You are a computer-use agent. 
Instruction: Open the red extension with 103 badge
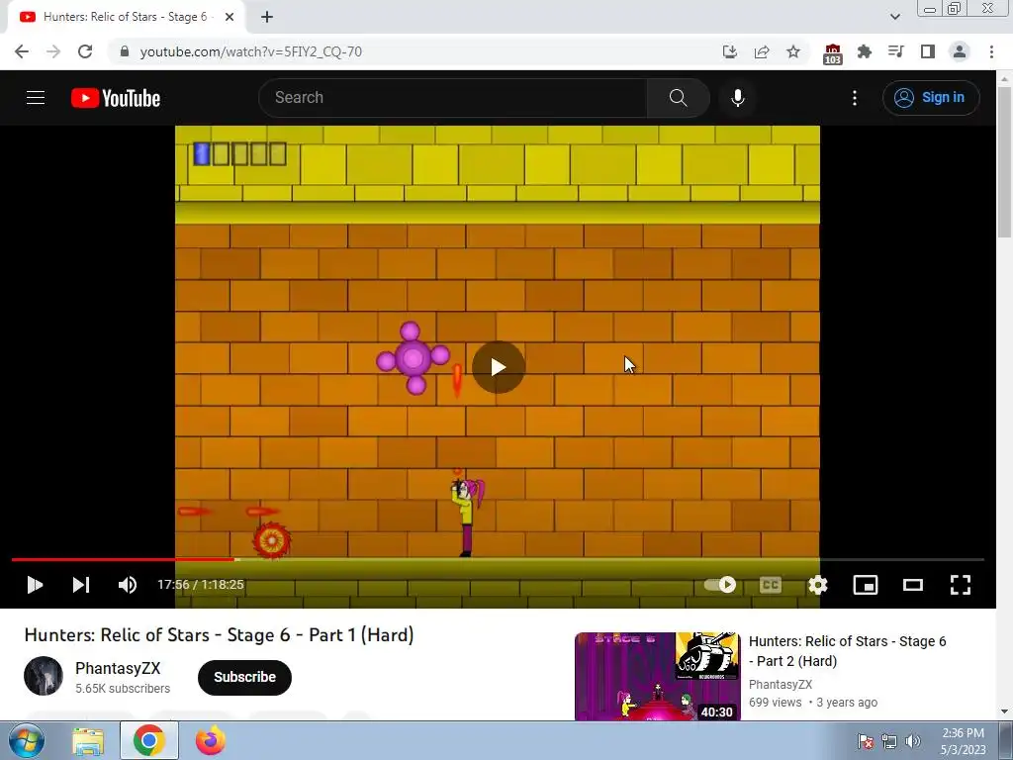(833, 53)
